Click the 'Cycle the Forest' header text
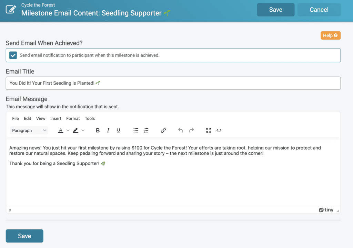Viewport: 353px width, 248px height. 38,5
